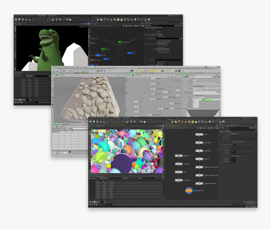
Task: Click the Play icon on the playbar
Action: click(97, 202)
